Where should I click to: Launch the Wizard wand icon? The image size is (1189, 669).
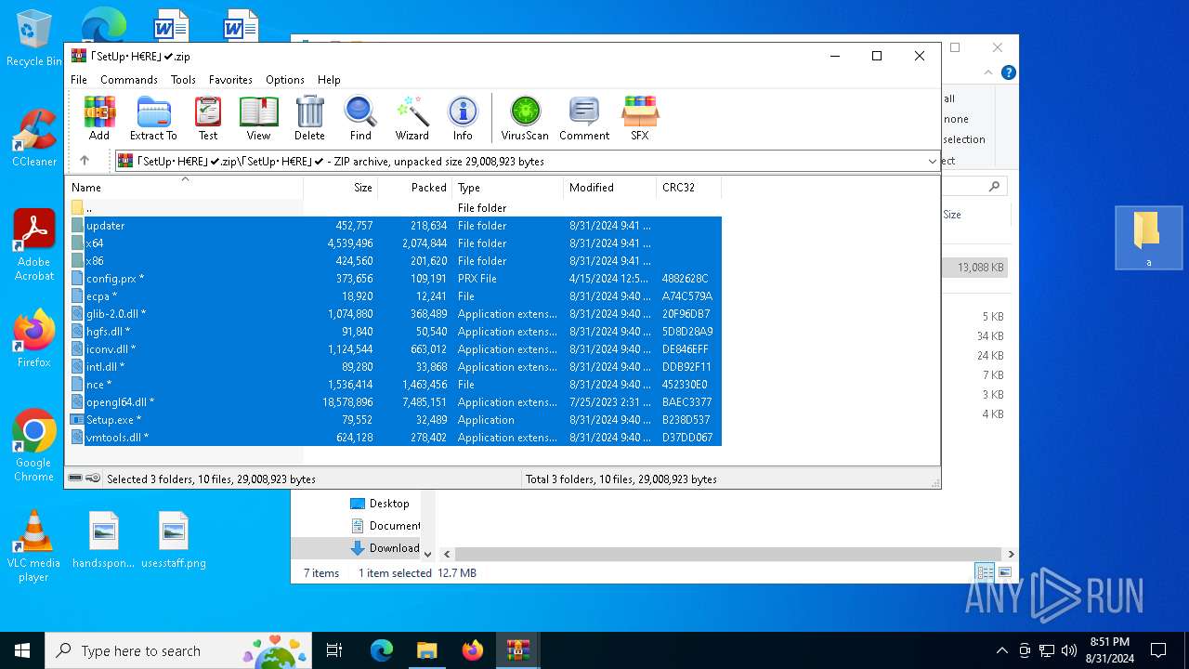tap(412, 118)
